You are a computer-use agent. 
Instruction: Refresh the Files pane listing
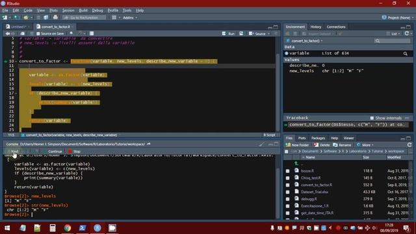pos(409,145)
